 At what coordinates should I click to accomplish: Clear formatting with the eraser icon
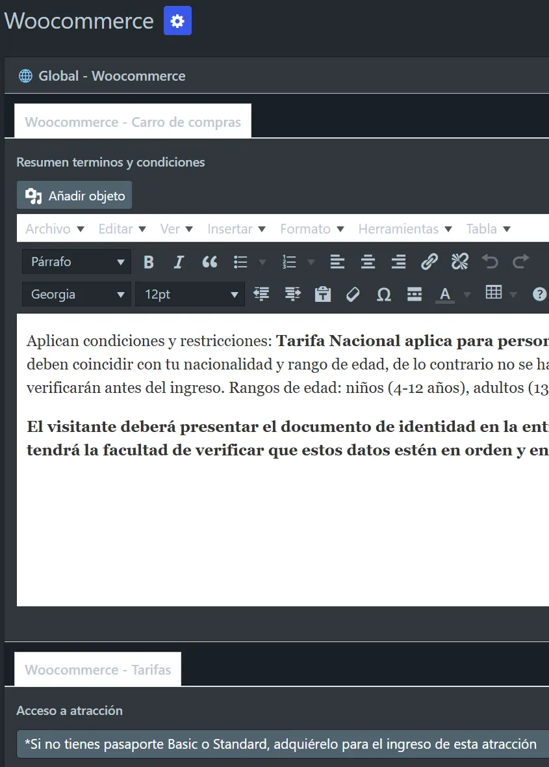[x=353, y=295]
